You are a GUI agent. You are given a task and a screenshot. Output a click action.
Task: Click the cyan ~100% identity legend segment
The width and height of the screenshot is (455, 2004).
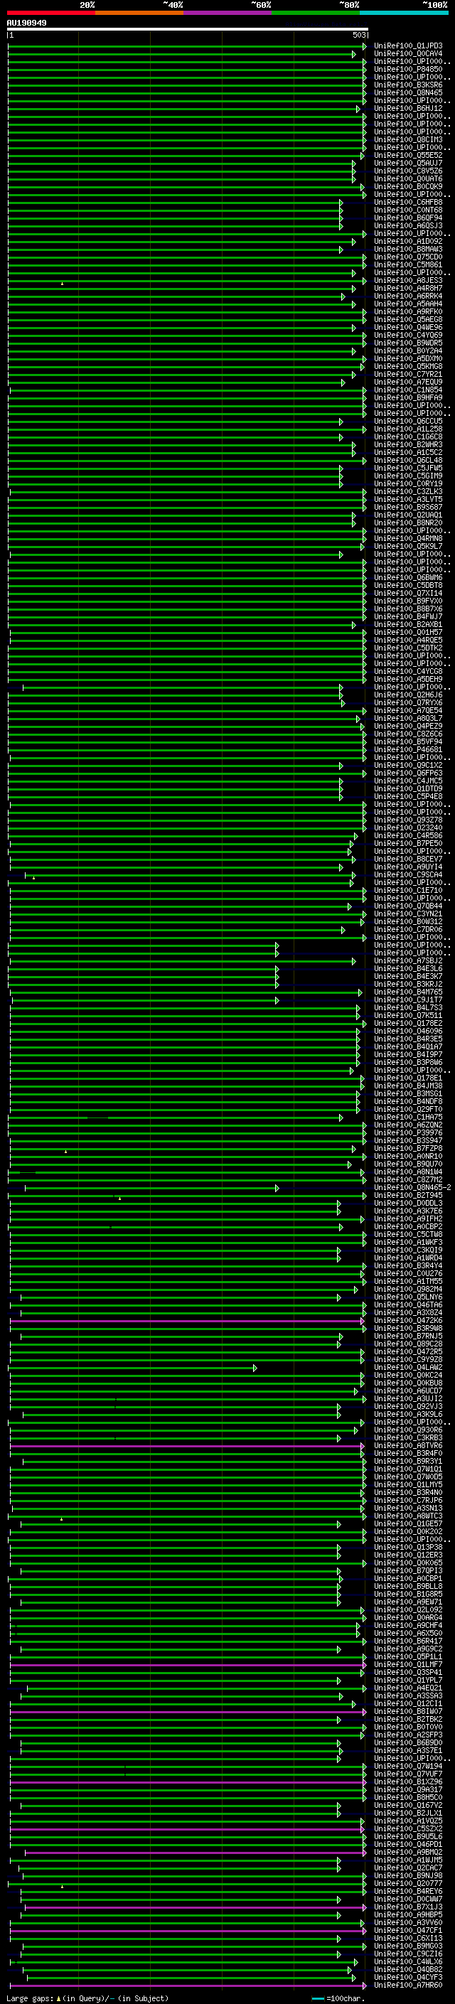(404, 13)
